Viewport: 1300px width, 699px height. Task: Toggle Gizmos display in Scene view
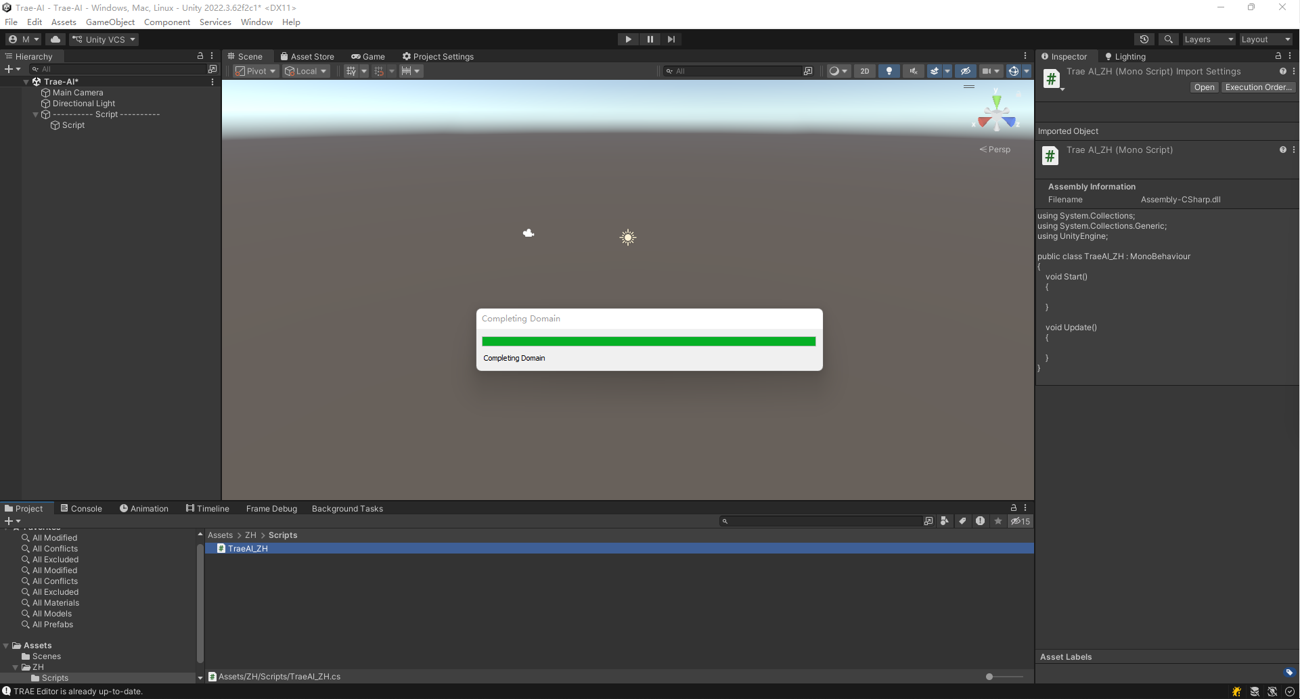click(x=1013, y=71)
